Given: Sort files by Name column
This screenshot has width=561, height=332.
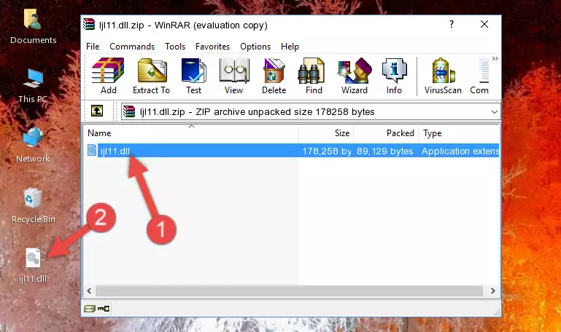Looking at the screenshot, I should tap(191, 133).
